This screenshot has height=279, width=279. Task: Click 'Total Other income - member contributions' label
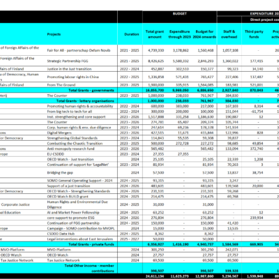coord(89,268)
